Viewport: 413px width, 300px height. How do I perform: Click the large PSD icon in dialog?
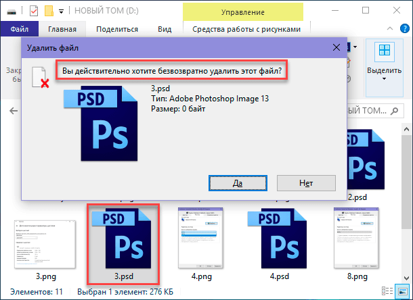101,123
